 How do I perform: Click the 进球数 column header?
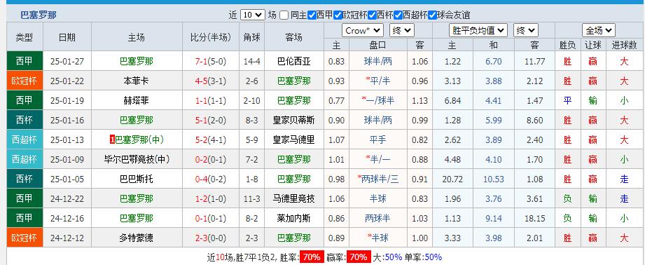624,45
